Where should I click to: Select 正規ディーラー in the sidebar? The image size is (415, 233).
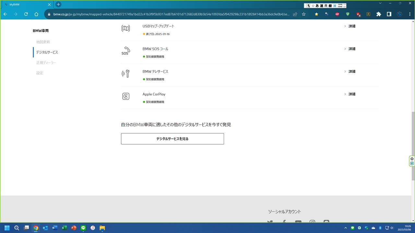(x=46, y=63)
